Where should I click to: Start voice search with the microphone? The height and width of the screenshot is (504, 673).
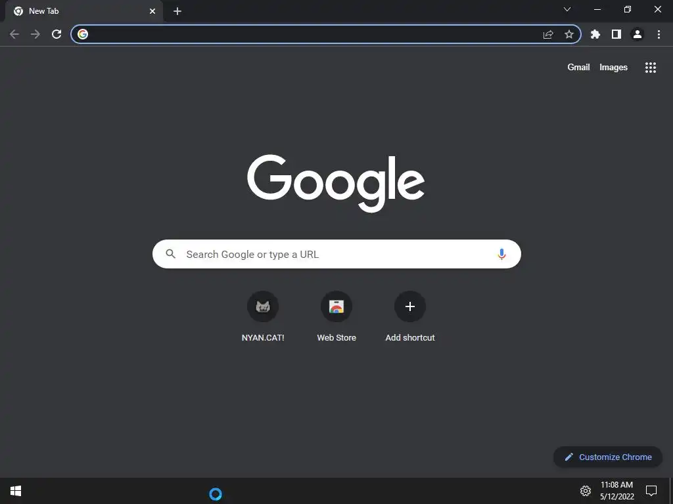point(501,254)
